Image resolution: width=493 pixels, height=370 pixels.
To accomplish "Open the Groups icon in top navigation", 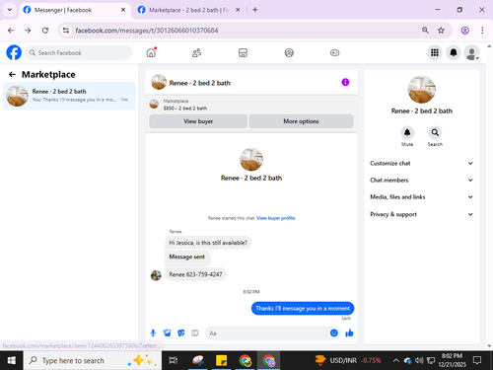I will (289, 52).
